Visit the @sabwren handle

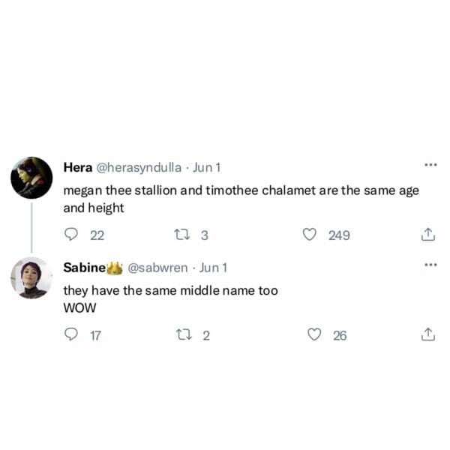pyautogui.click(x=157, y=268)
